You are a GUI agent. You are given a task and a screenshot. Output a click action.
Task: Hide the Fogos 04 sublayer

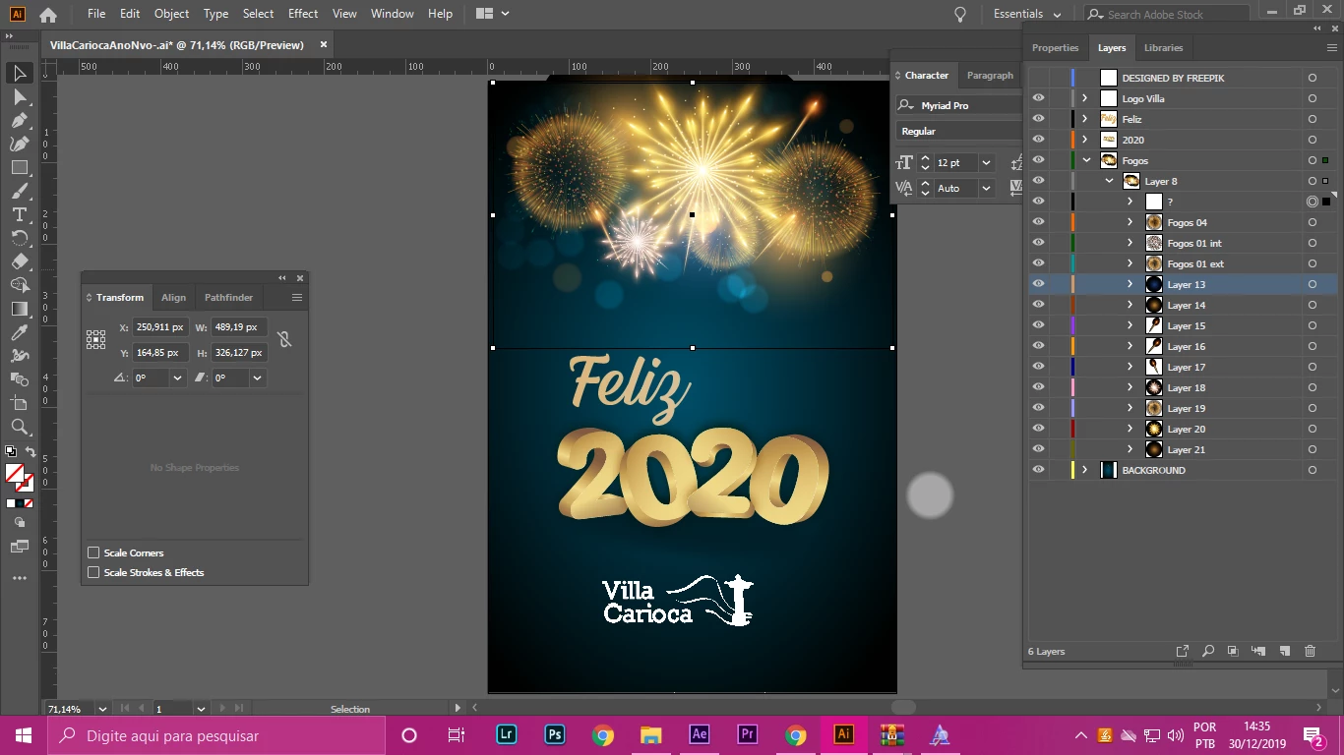click(x=1038, y=222)
